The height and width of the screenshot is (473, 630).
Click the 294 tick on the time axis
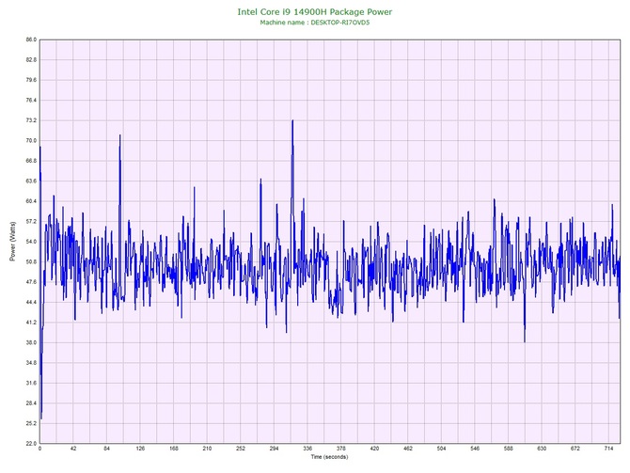pos(274,449)
